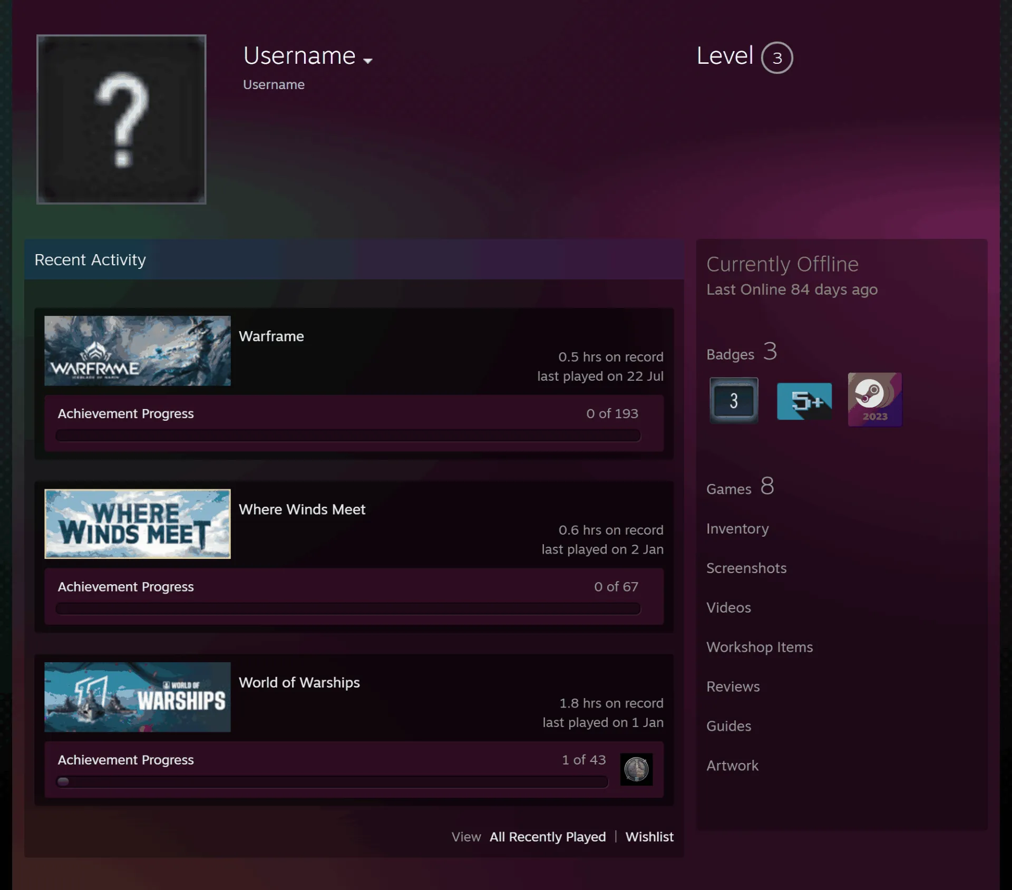View All Recently Played games
The height and width of the screenshot is (890, 1012).
tap(548, 836)
